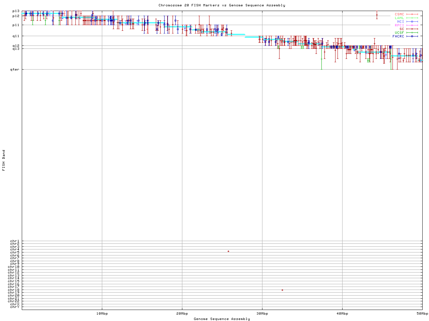Click the chr1 row label
The image size is (429, 321).
pyautogui.click(x=15, y=241)
